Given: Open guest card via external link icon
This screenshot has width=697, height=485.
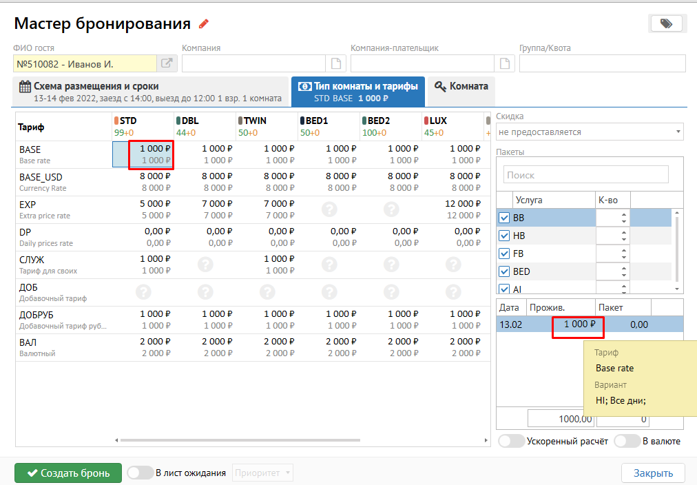Looking at the screenshot, I should [167, 64].
